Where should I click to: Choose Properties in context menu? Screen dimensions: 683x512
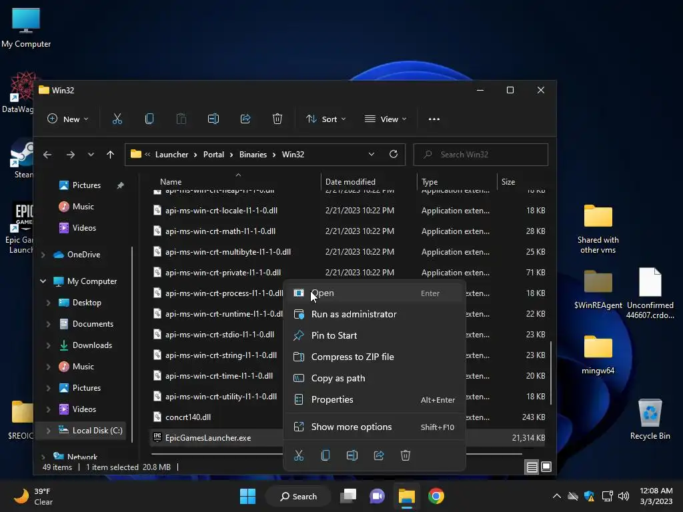[375, 399]
